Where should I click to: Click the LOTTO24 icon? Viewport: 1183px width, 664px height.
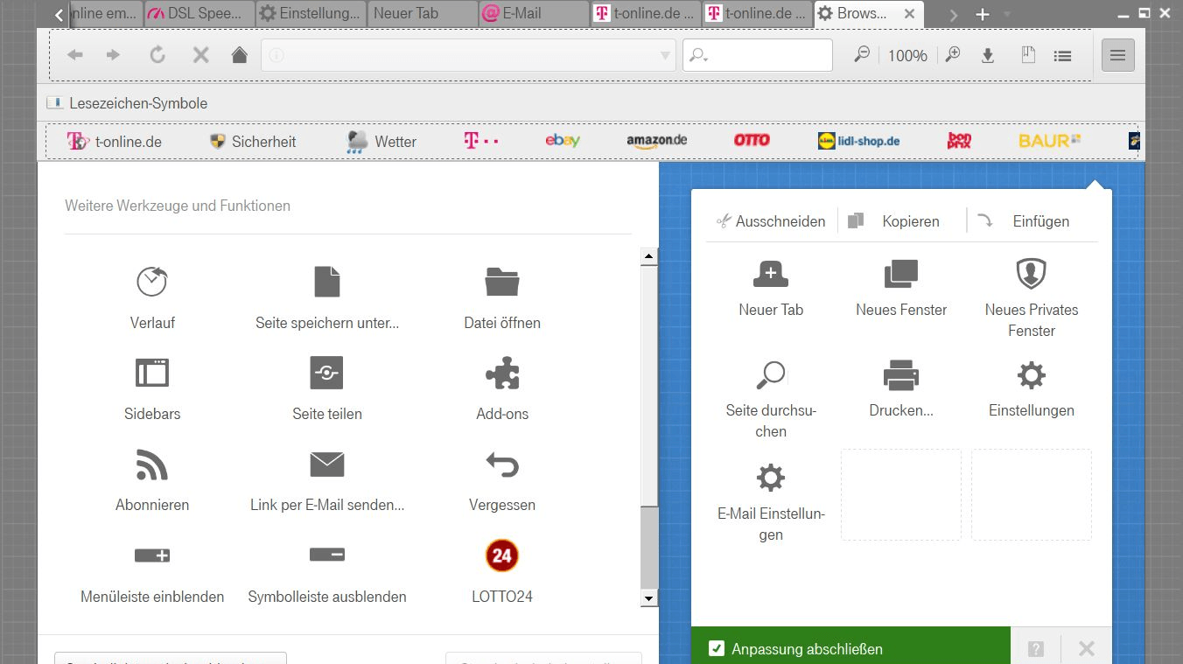tap(502, 556)
